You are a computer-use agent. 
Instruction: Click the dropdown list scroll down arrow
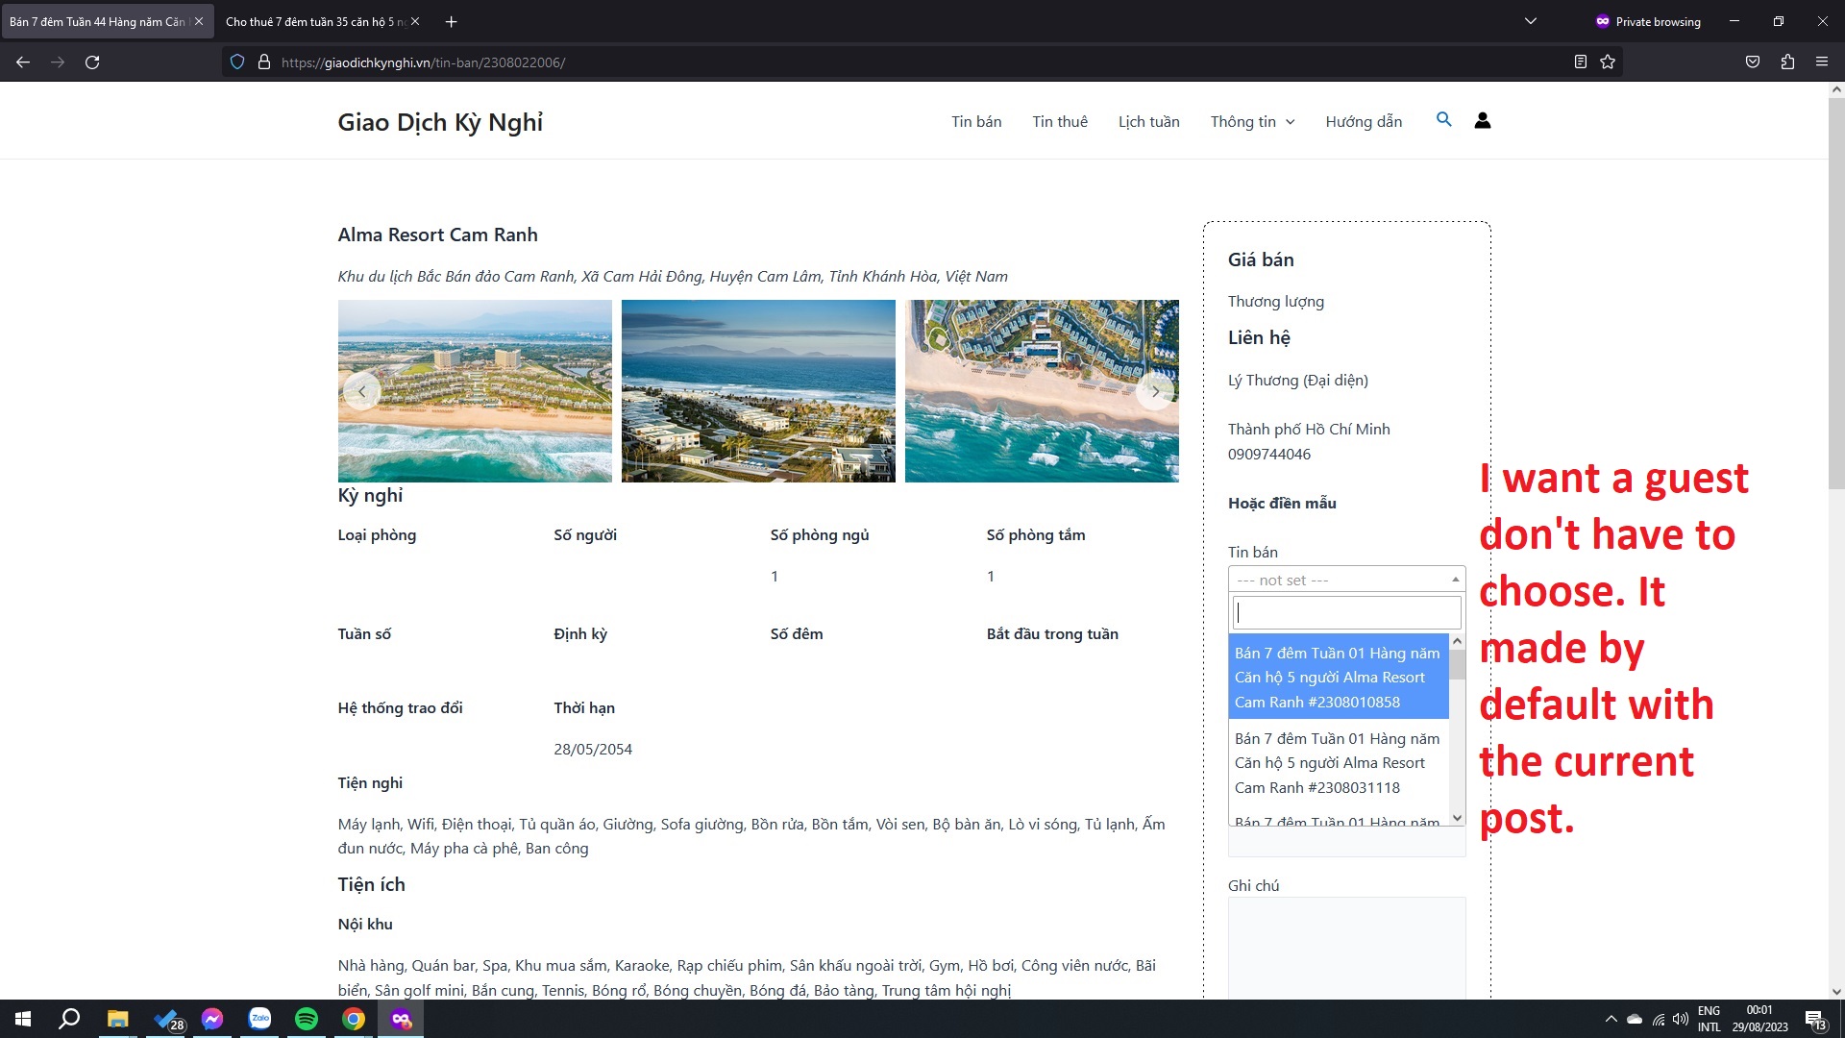(x=1457, y=818)
